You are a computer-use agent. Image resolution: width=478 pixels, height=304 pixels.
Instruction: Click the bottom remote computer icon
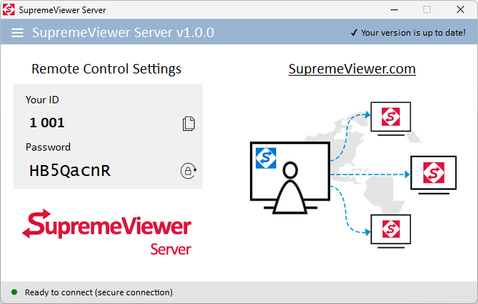tap(391, 231)
